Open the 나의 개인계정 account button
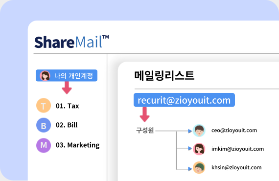The height and width of the screenshot is (181, 279). point(67,75)
